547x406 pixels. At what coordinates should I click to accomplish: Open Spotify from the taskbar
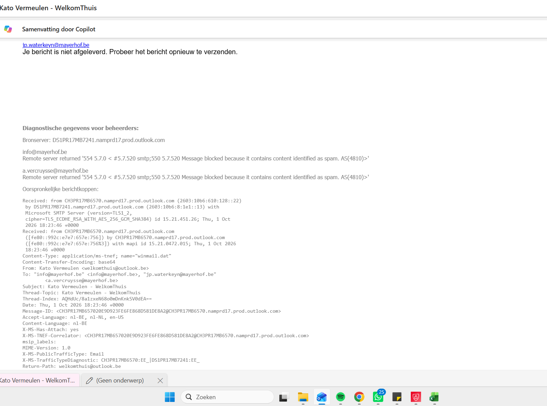click(340, 397)
